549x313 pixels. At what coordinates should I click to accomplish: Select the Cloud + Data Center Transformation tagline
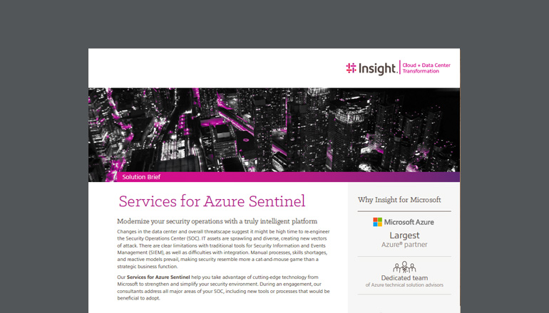pyautogui.click(x=426, y=68)
